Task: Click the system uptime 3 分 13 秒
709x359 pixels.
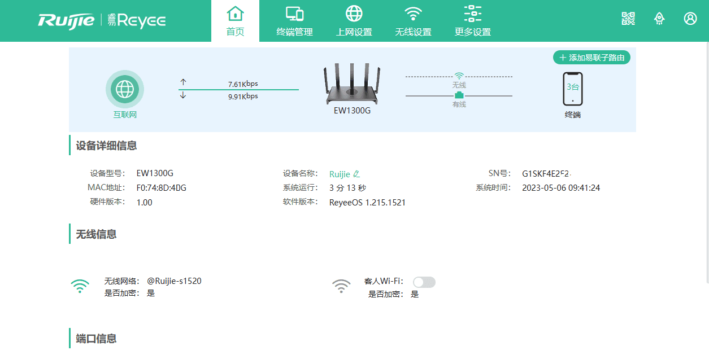Action: coord(347,188)
